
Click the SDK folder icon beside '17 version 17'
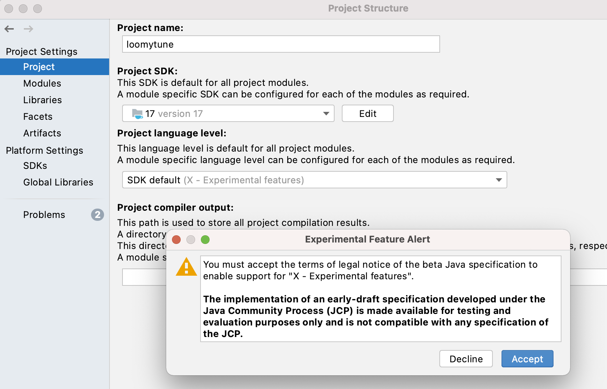(137, 113)
